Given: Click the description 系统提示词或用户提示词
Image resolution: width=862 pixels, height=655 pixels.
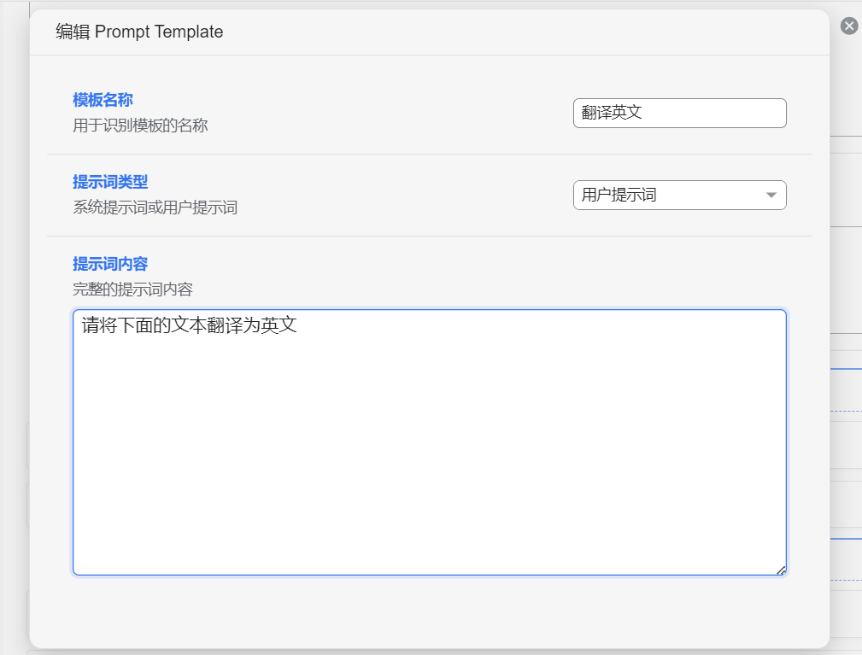Looking at the screenshot, I should tap(155, 208).
